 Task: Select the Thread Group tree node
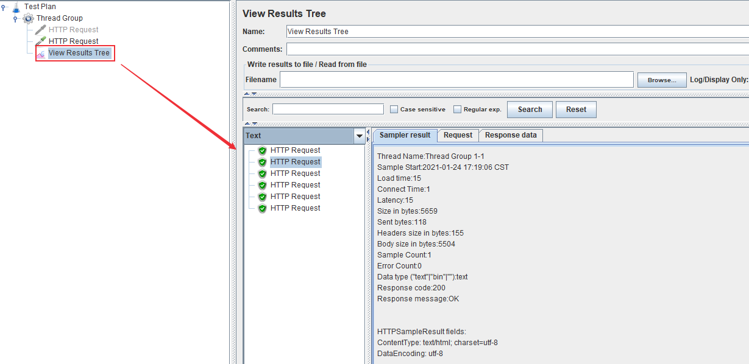click(60, 18)
